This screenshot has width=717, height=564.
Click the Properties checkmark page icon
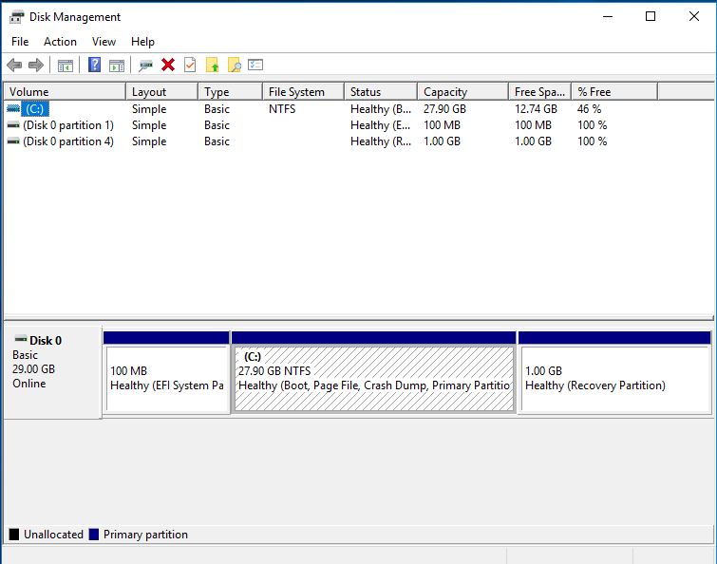pos(190,65)
